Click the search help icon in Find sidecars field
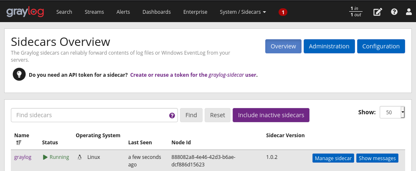 (172, 116)
